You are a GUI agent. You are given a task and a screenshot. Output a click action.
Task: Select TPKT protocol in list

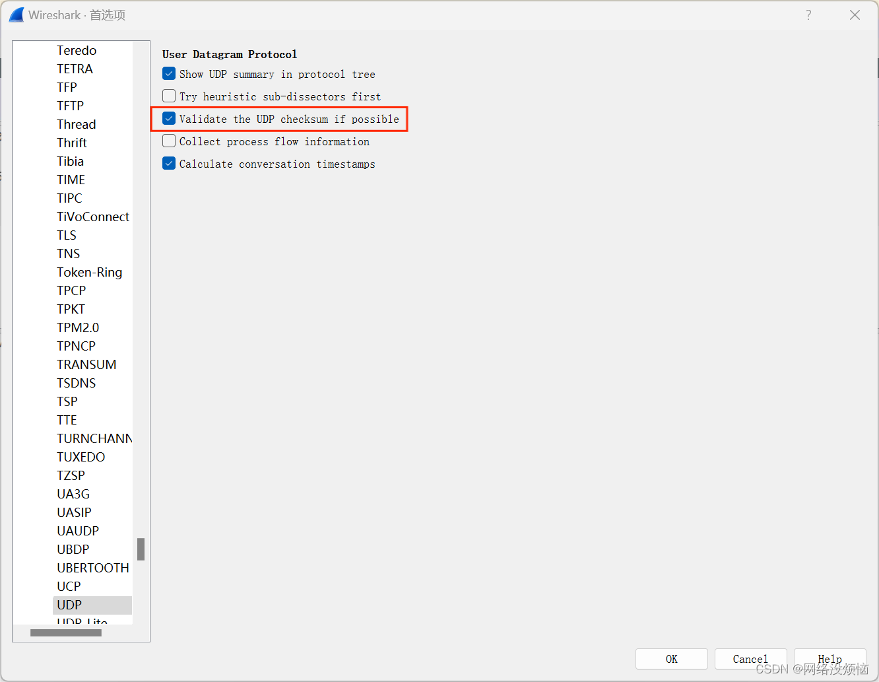coord(71,309)
